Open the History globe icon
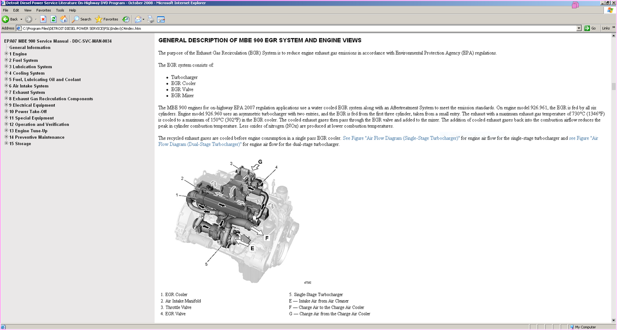617x330 pixels. (x=125, y=19)
